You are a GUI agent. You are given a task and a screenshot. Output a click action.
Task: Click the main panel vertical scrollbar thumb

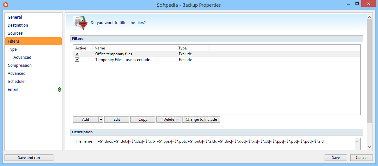click(x=369, y=72)
